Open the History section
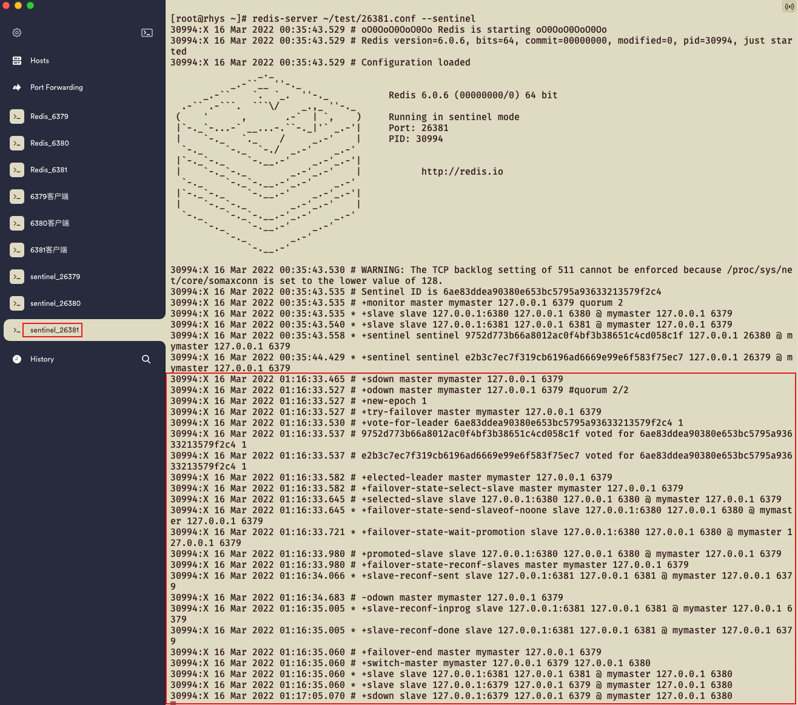The width and height of the screenshot is (798, 705). (x=42, y=359)
